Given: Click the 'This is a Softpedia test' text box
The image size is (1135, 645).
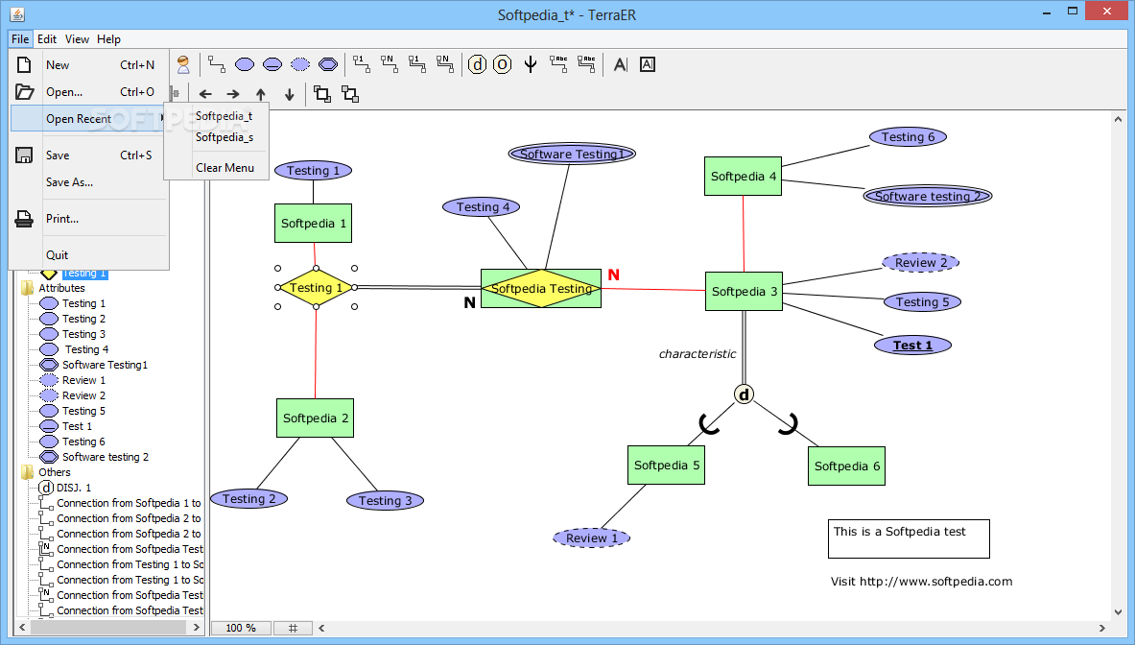Looking at the screenshot, I should pos(909,538).
